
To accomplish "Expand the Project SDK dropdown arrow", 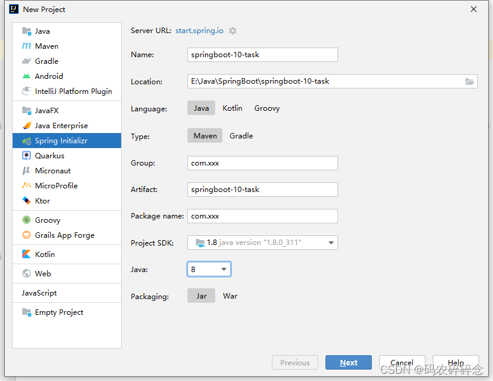I will pyautogui.click(x=331, y=243).
